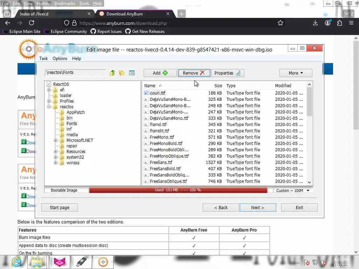359x269 pixels.
Task: Expand the Profiles folder node
Action: point(49,101)
